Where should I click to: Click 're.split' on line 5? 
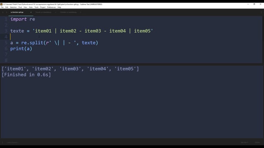(32, 43)
